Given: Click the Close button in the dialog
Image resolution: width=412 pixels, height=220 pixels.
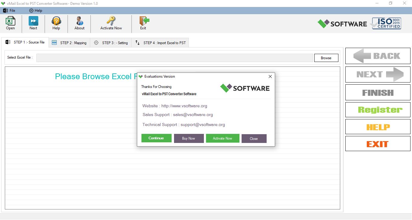Looking at the screenshot, I should [254, 138].
